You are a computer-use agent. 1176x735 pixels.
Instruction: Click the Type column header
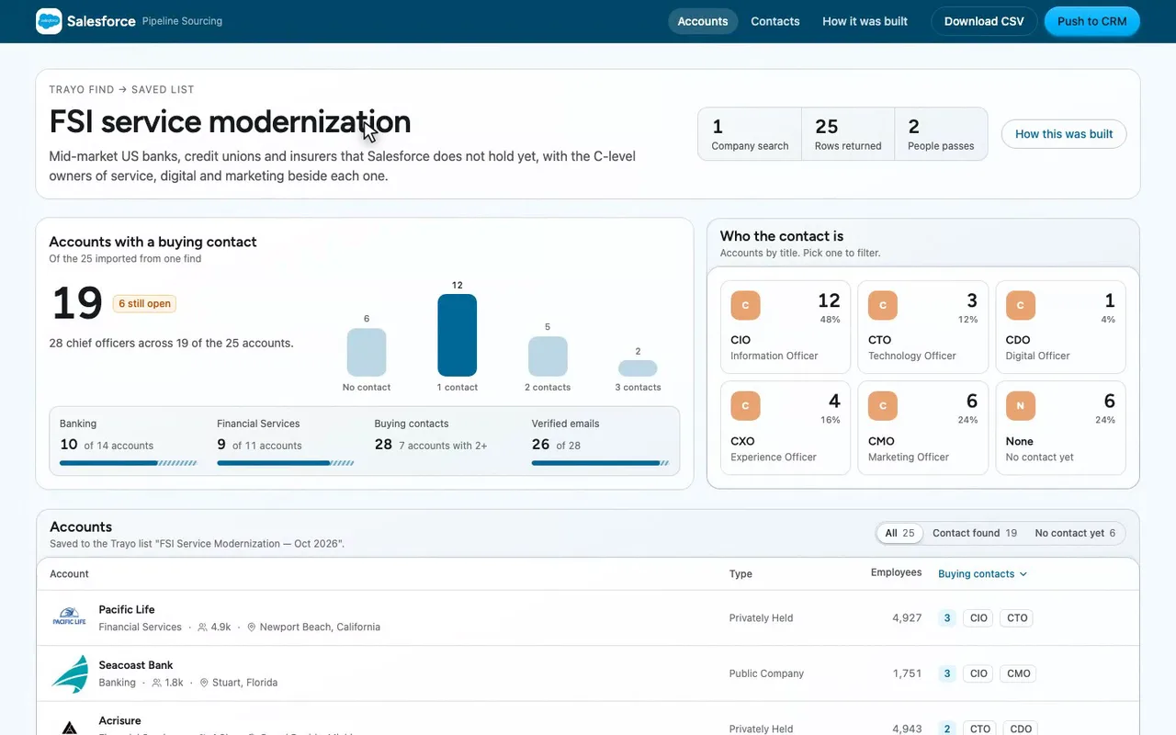tap(741, 574)
